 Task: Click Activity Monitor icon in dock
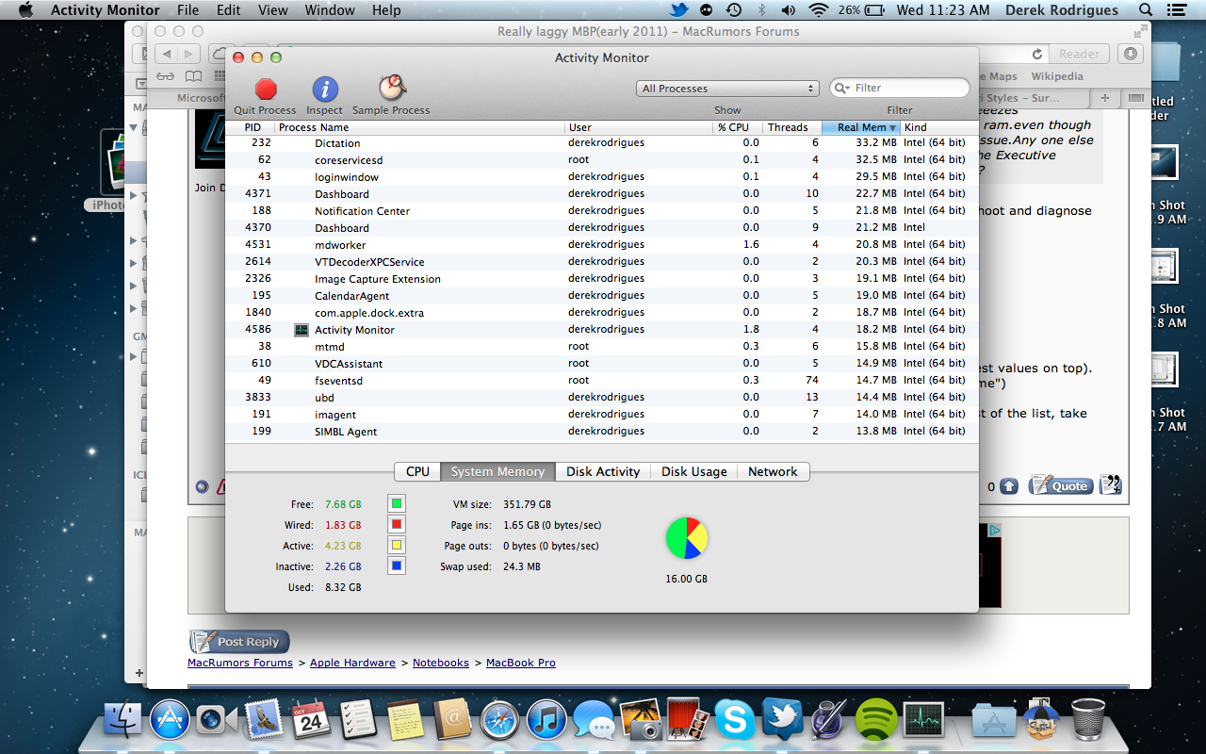click(923, 721)
